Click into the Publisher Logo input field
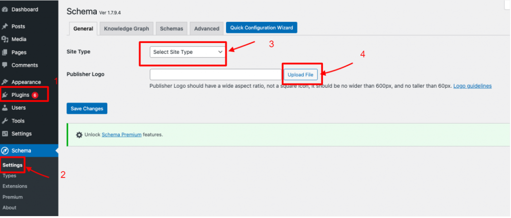511x218 pixels. (216, 75)
